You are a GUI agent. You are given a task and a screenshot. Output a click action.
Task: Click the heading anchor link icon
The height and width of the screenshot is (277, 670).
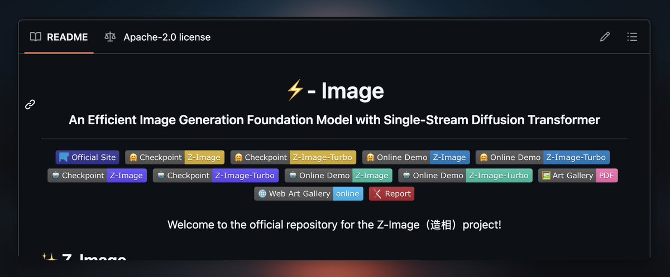tap(30, 104)
